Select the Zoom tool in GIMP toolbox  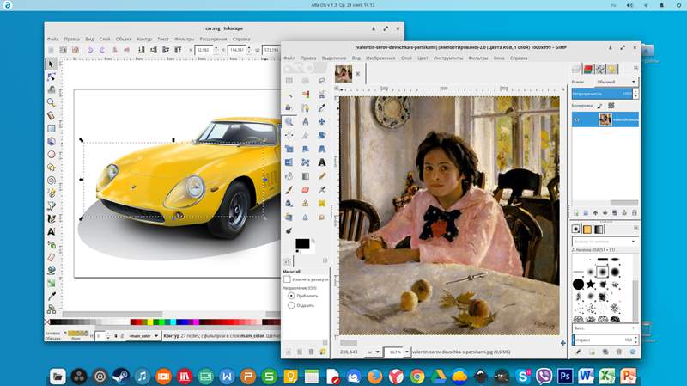pos(289,121)
